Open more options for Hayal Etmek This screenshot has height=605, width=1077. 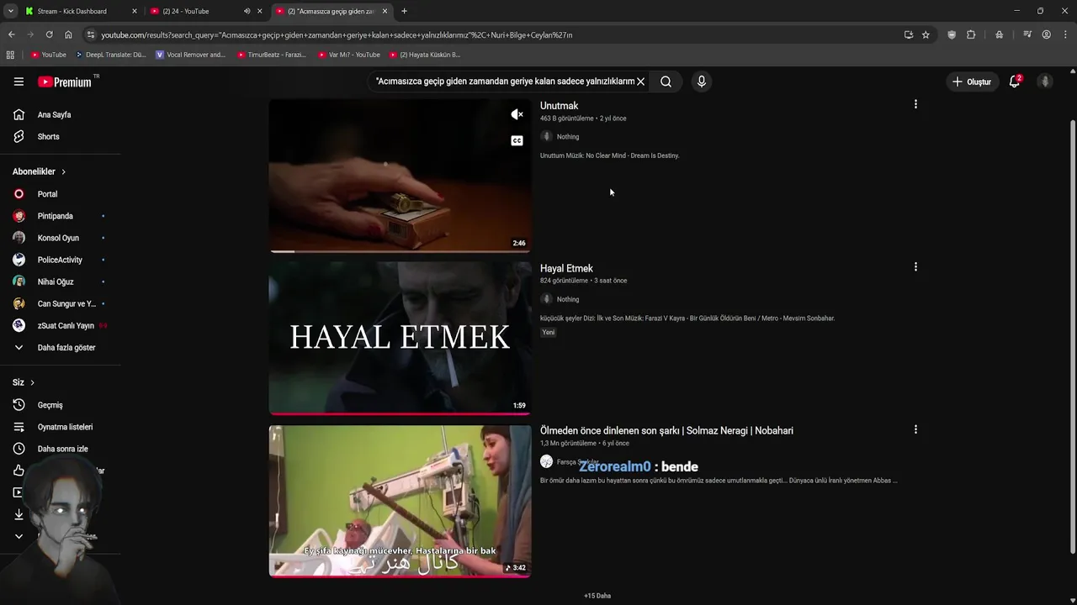click(x=915, y=266)
